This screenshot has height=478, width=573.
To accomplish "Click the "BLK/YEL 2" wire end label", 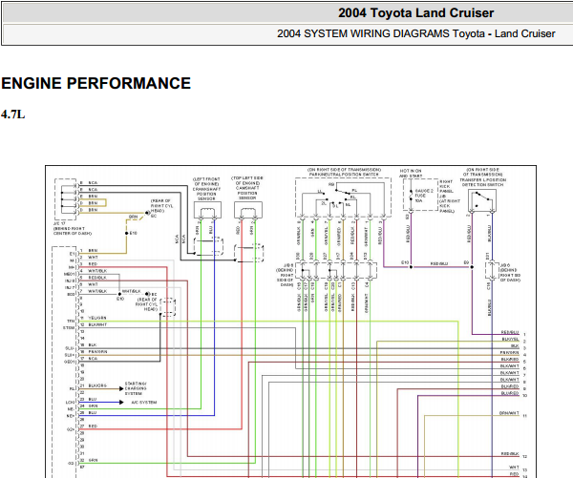I will pyautogui.click(x=513, y=340).
